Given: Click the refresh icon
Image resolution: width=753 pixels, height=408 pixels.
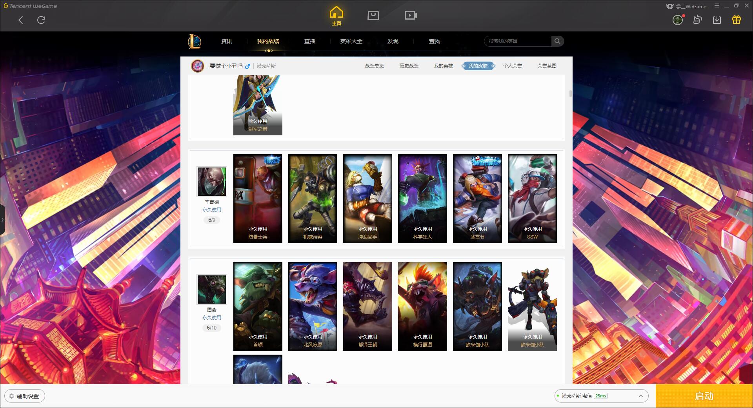Looking at the screenshot, I should 41,20.
